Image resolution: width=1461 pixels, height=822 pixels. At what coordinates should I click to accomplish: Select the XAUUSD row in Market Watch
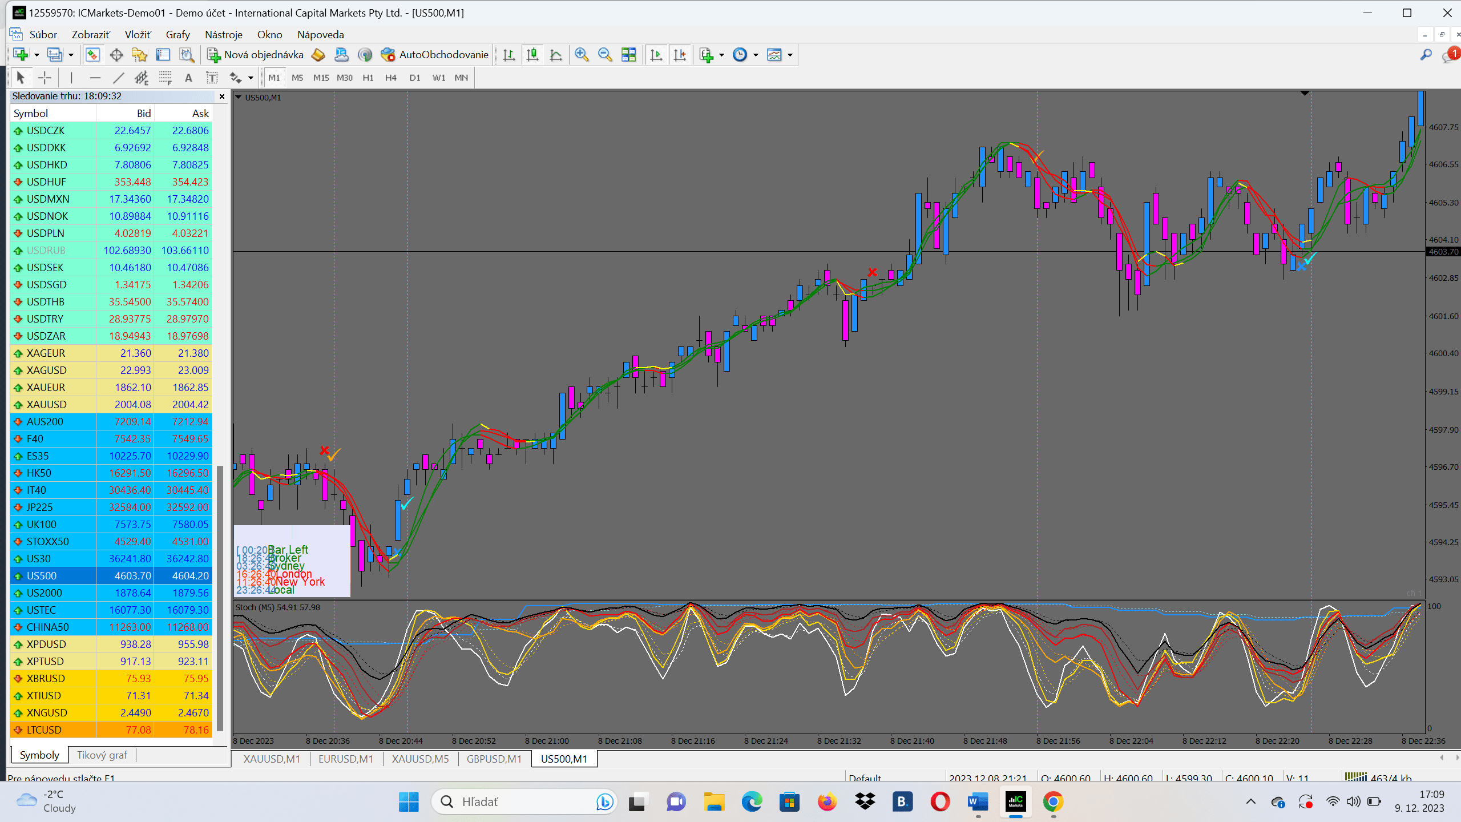click(111, 404)
